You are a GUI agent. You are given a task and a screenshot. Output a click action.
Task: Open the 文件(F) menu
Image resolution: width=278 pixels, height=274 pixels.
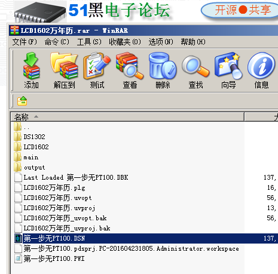pos(25,42)
